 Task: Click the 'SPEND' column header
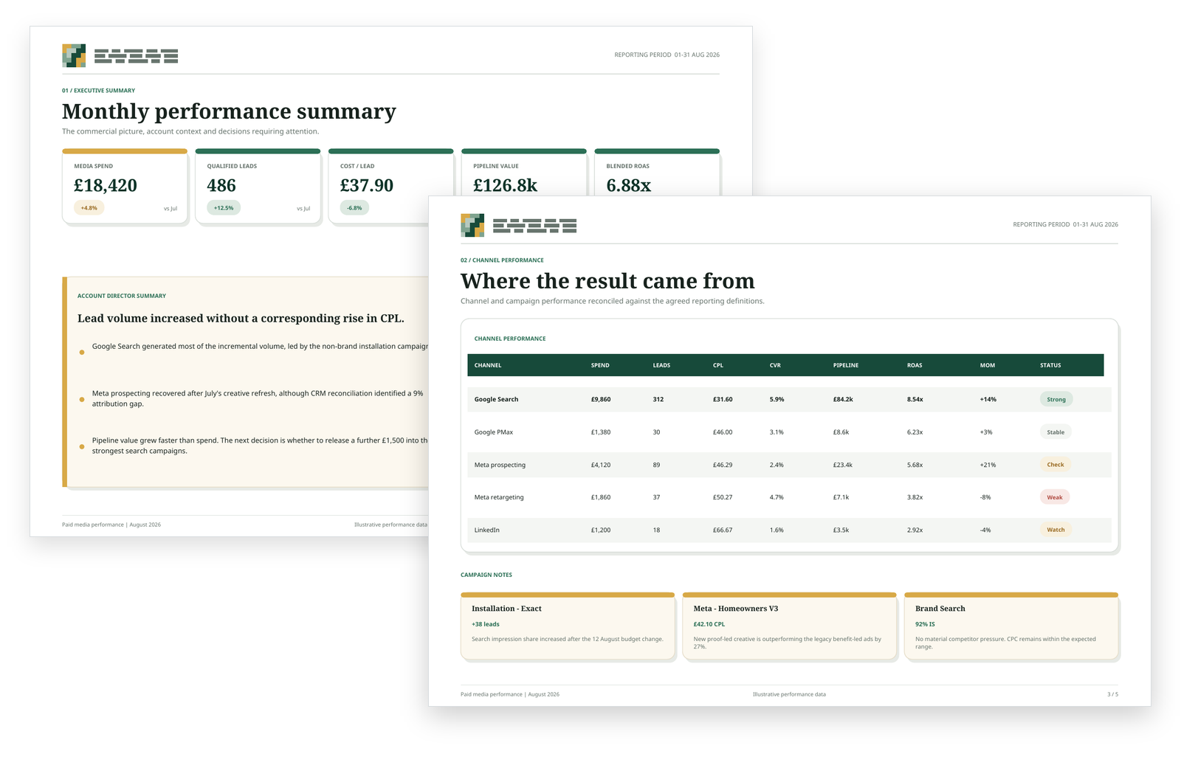pyautogui.click(x=600, y=365)
